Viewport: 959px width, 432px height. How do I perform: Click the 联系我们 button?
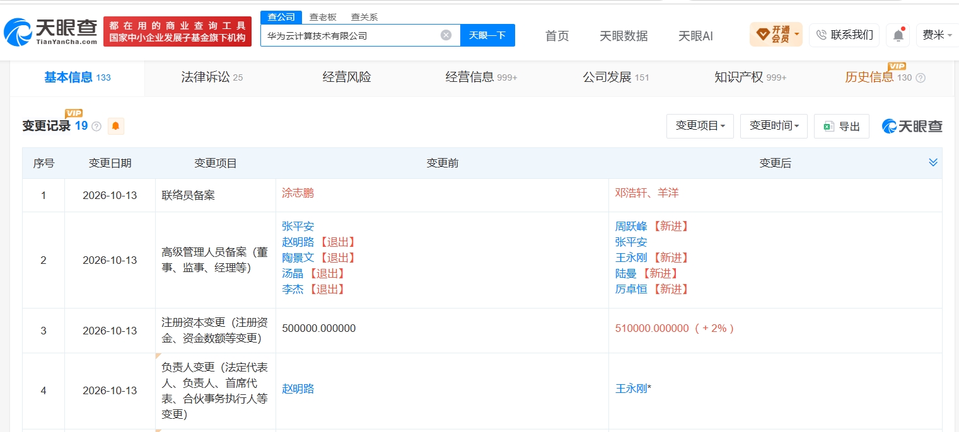[844, 35]
